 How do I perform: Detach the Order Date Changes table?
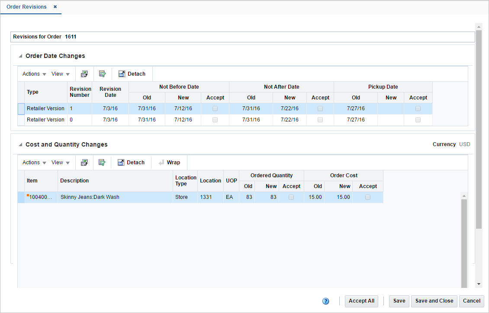click(x=132, y=74)
